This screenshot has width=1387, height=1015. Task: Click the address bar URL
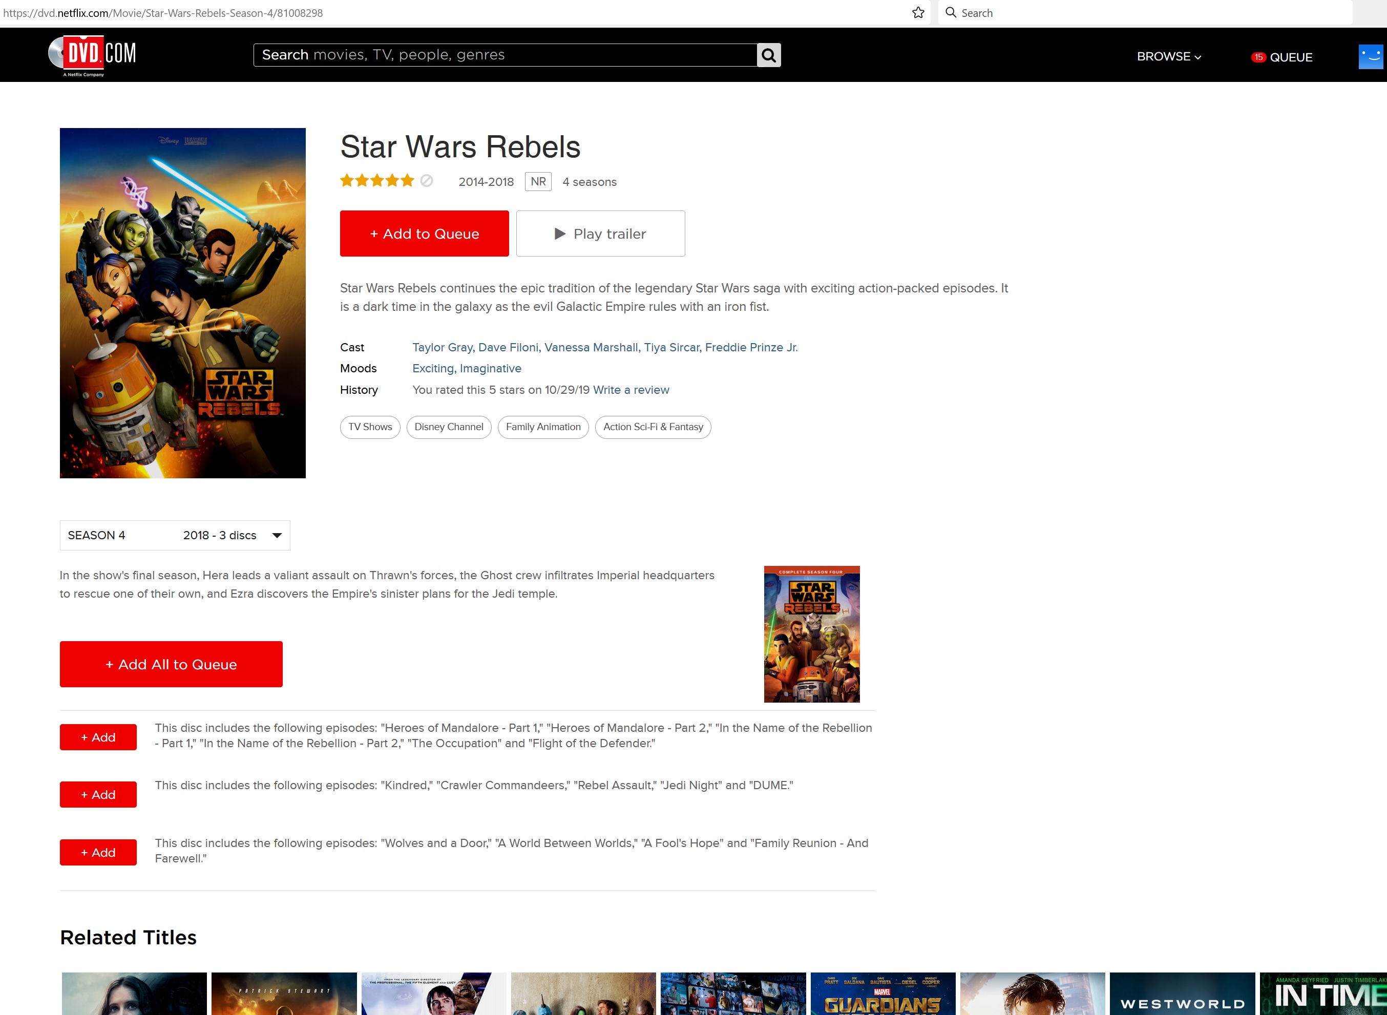[163, 13]
